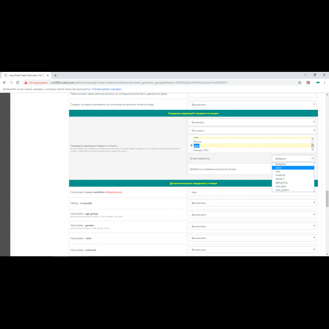The height and width of the screenshot is (329, 329).
Task: Bookmark page with star icon
Action: click(300, 83)
